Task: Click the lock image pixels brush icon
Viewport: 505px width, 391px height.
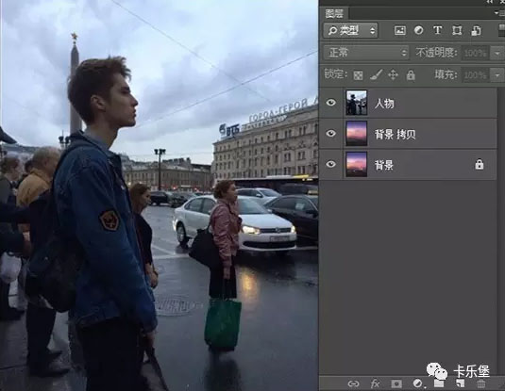Action: pos(376,74)
